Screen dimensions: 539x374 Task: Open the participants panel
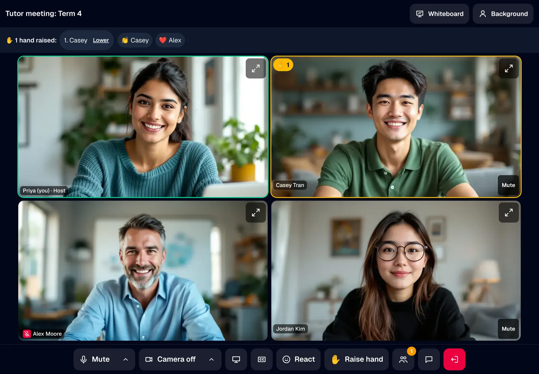click(x=403, y=359)
